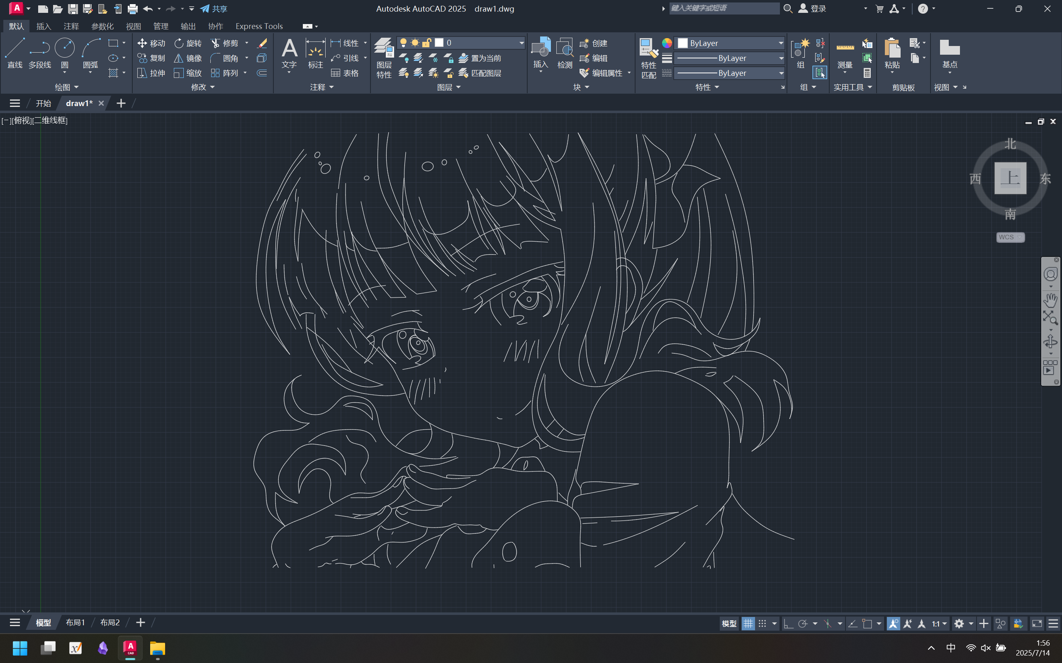Open the 1:1 annotation scale dropdown

pos(940,624)
